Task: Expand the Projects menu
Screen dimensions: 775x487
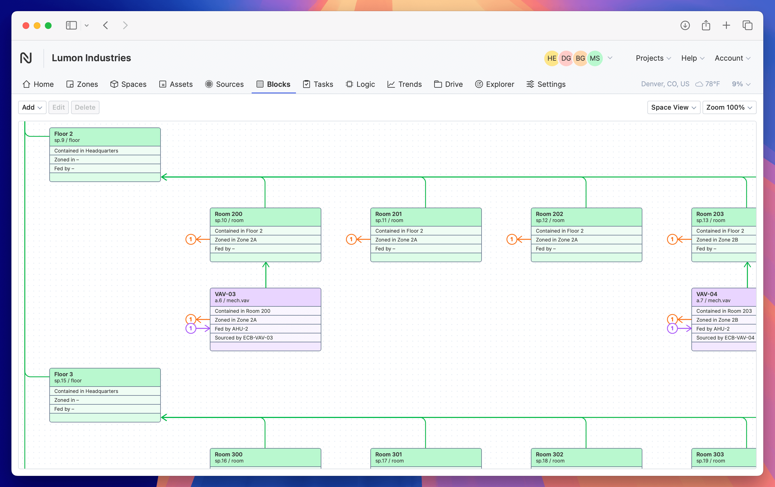Action: coord(653,58)
